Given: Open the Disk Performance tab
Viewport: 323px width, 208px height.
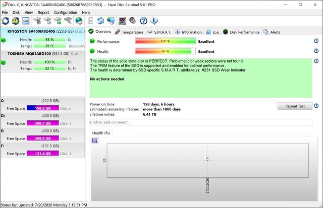Looking at the screenshot, I should point(241,32).
